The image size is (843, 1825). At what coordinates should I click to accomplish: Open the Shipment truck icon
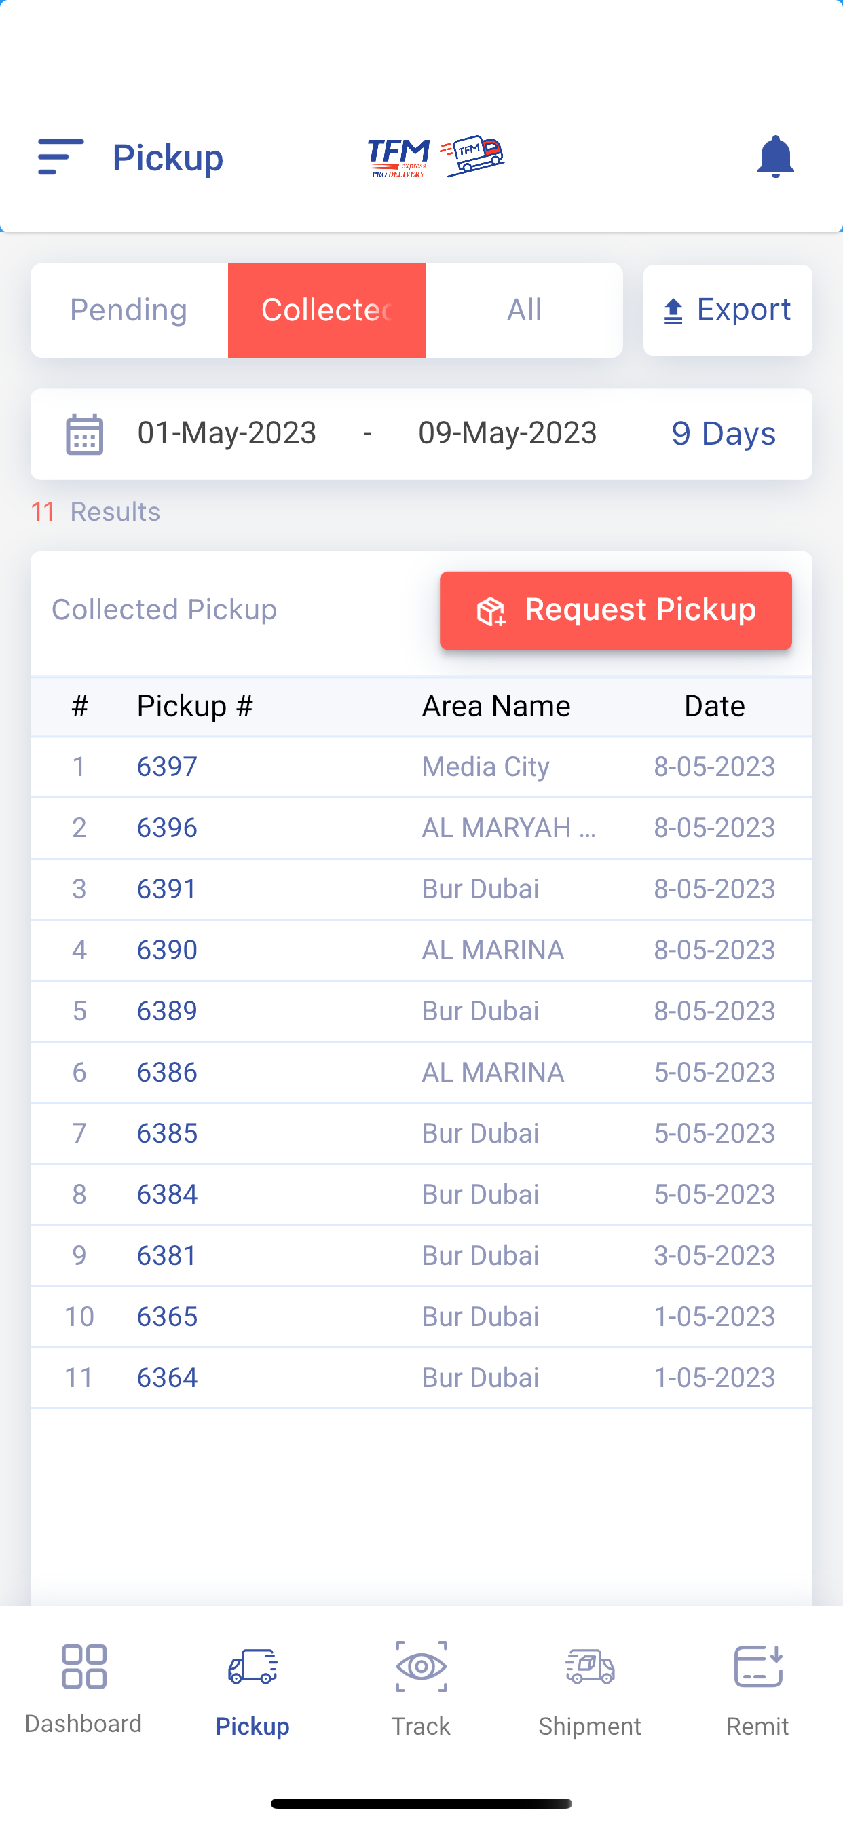pyautogui.click(x=589, y=1666)
